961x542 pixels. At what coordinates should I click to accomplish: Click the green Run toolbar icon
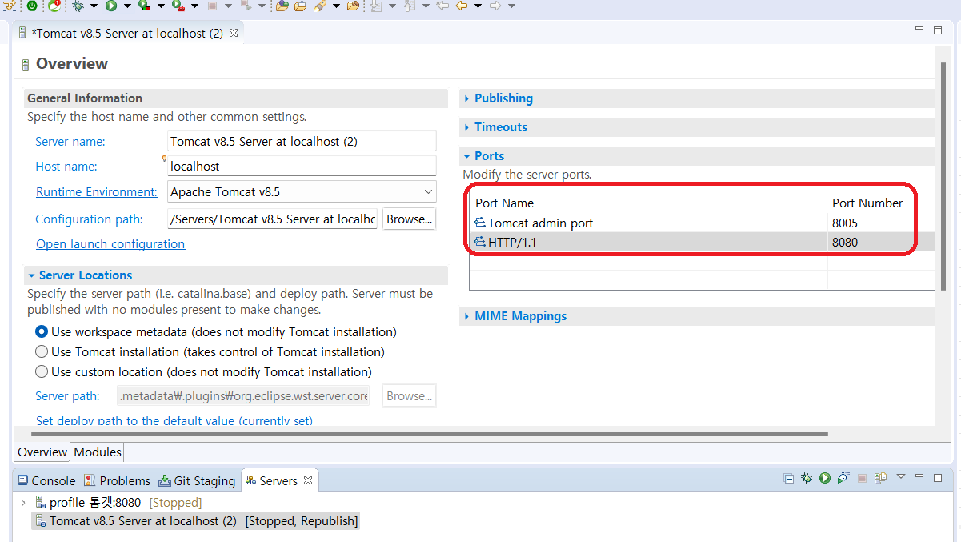point(111,6)
